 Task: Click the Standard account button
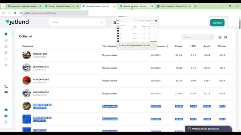[x=217, y=23]
